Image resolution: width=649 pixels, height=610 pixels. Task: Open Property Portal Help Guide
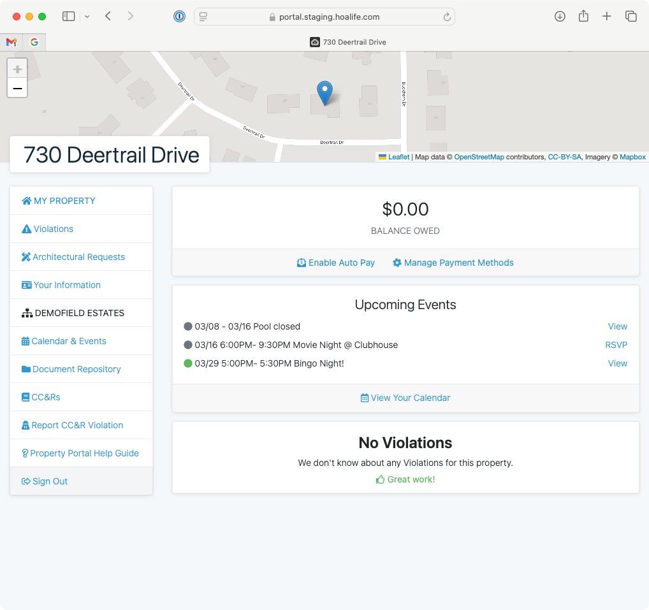coord(84,453)
